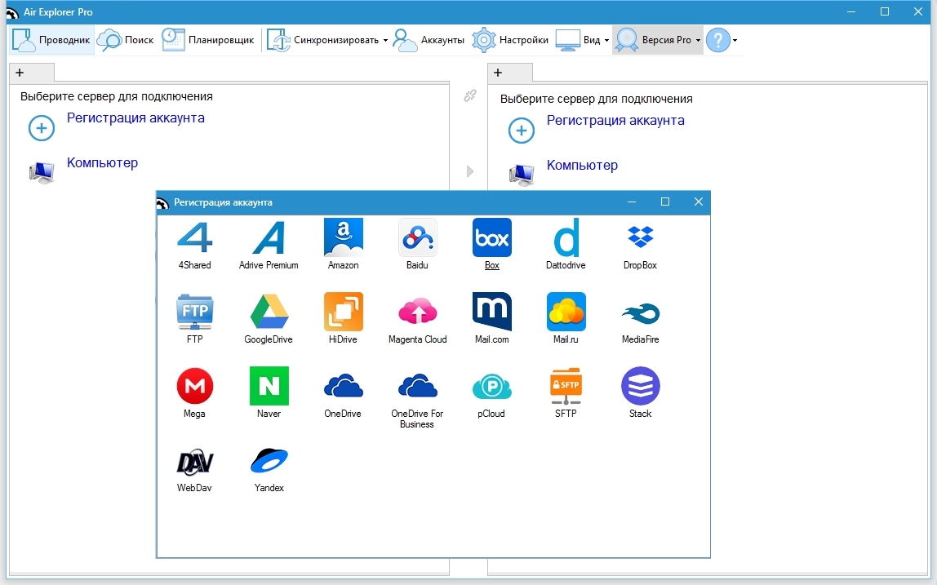
Task: Choose OneDrive For Business icon
Action: [x=417, y=387]
